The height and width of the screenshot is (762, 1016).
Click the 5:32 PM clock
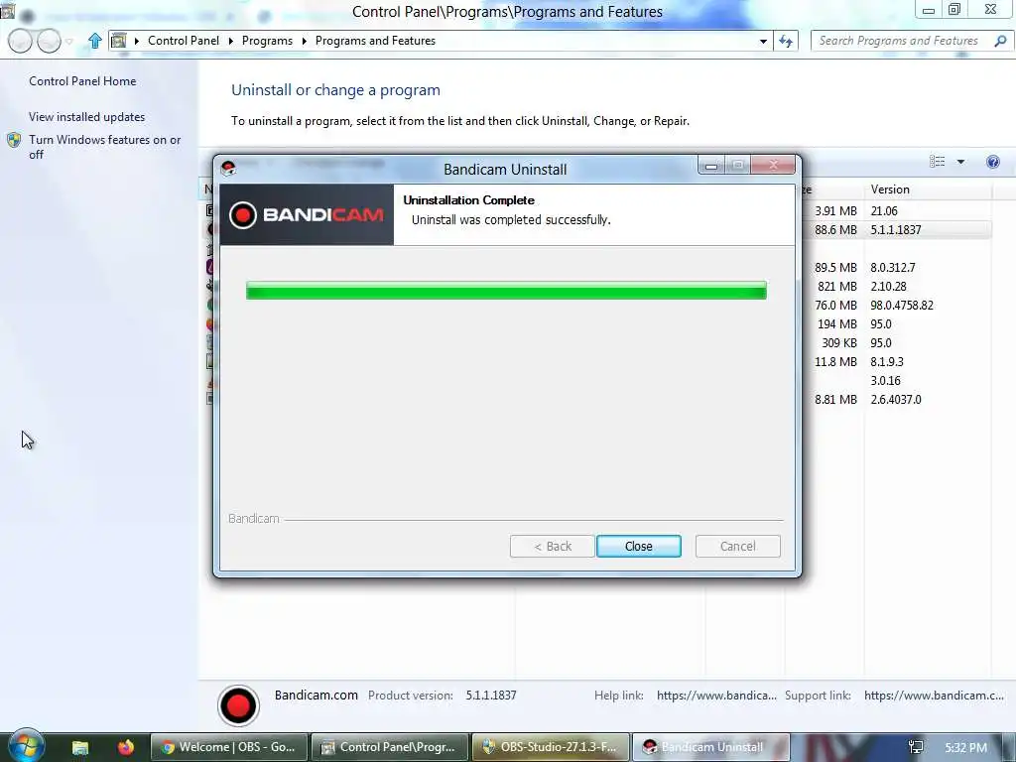coord(965,748)
